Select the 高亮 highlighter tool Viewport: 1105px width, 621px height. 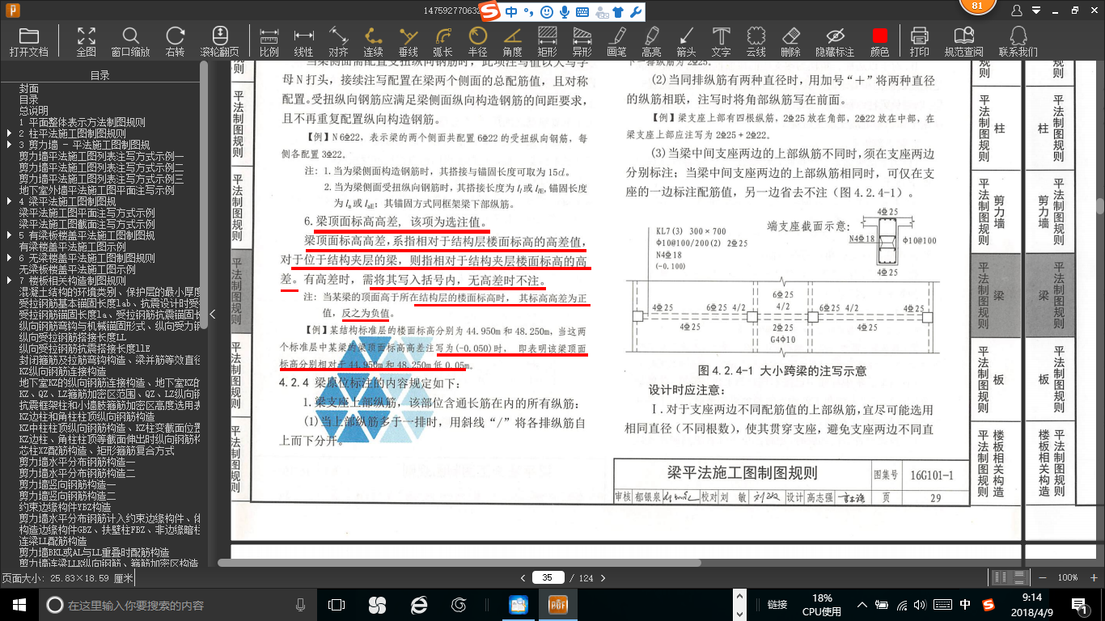point(651,41)
